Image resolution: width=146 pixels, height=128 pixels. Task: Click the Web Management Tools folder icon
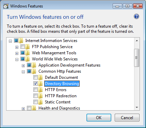pos(28,53)
